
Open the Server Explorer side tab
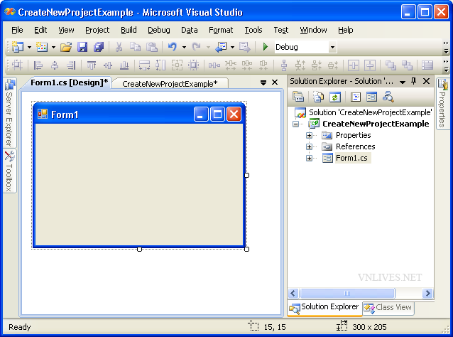(x=9, y=113)
